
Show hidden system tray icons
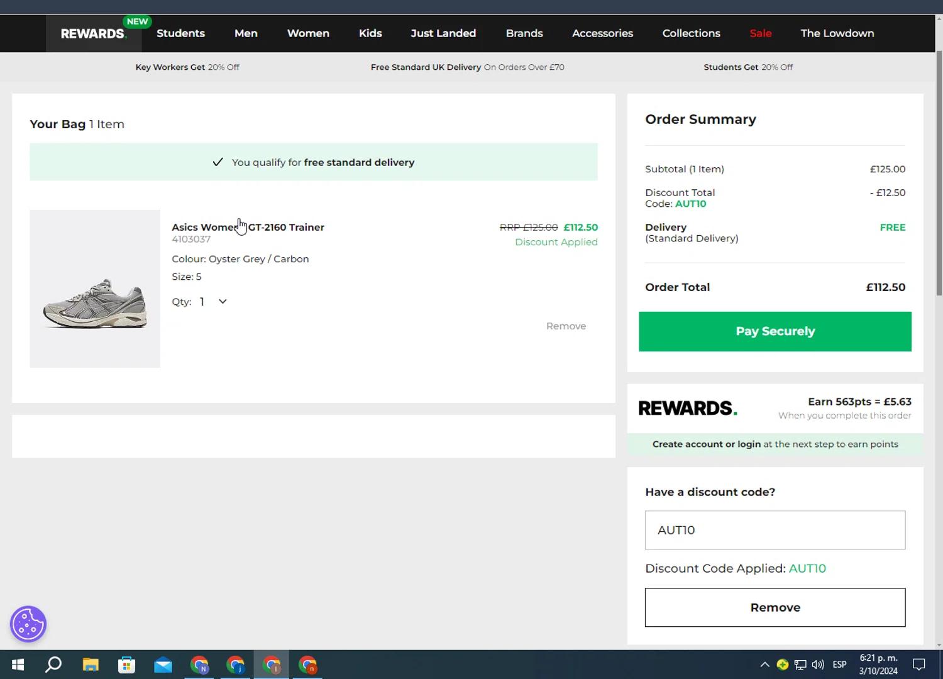[x=764, y=665]
